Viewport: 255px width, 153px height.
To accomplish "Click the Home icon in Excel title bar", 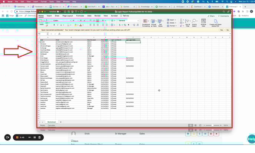I will pos(65,12).
